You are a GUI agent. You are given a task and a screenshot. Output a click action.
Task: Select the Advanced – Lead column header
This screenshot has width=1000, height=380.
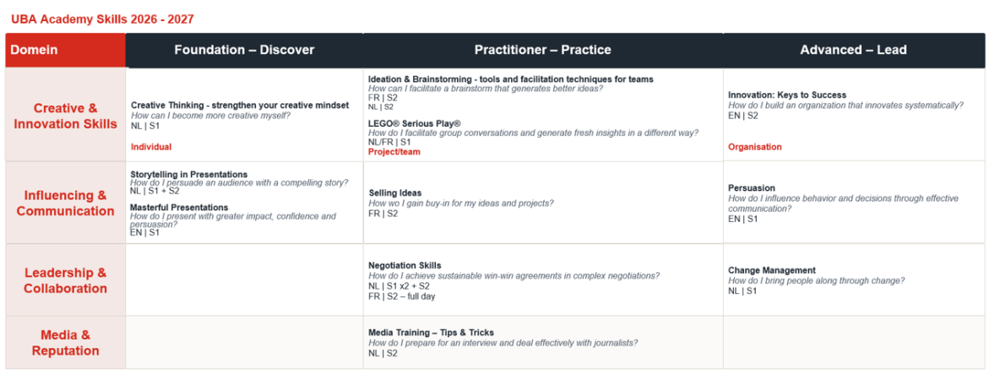853,50
